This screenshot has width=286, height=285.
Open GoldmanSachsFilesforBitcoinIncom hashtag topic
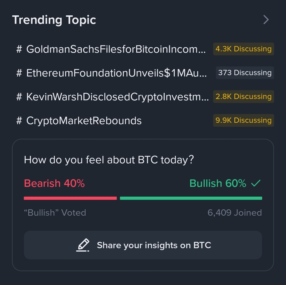pos(116,49)
